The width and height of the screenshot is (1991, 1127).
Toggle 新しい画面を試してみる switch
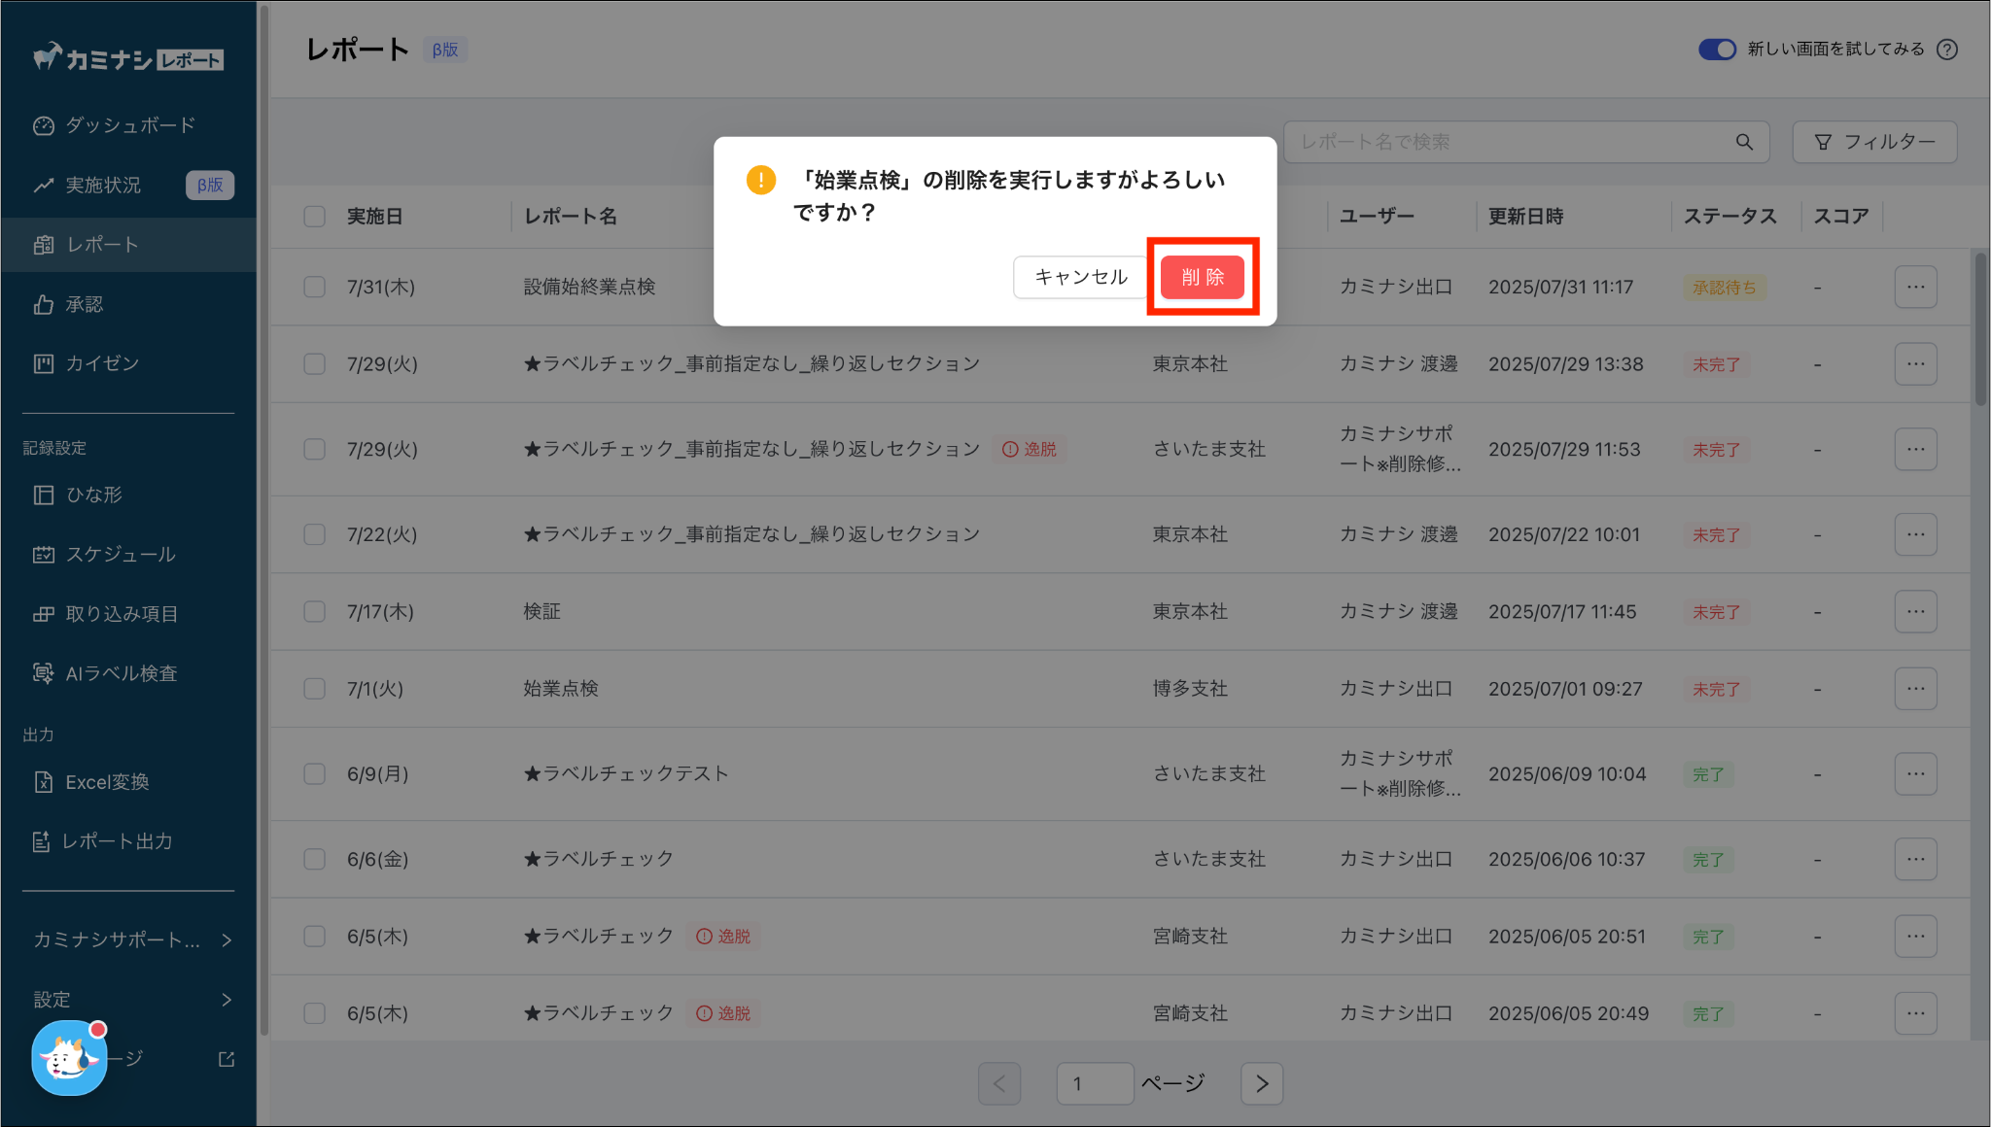(1717, 50)
